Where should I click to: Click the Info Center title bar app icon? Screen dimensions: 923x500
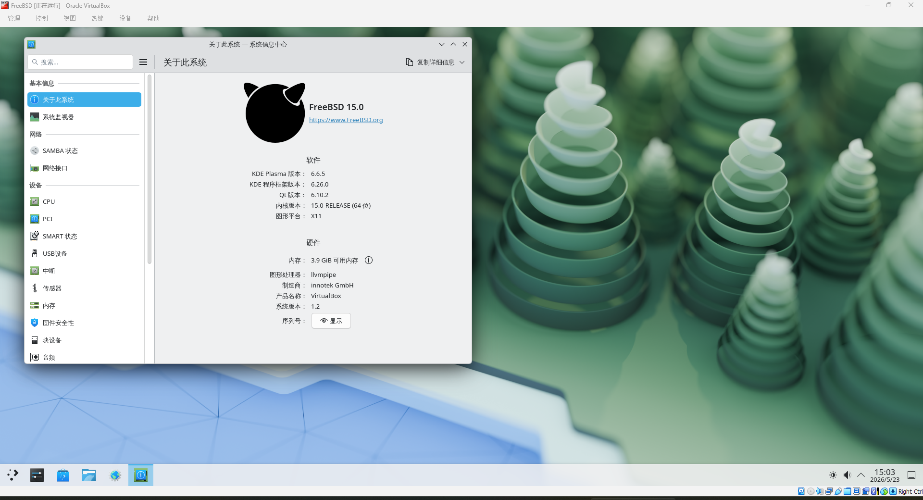pos(31,44)
